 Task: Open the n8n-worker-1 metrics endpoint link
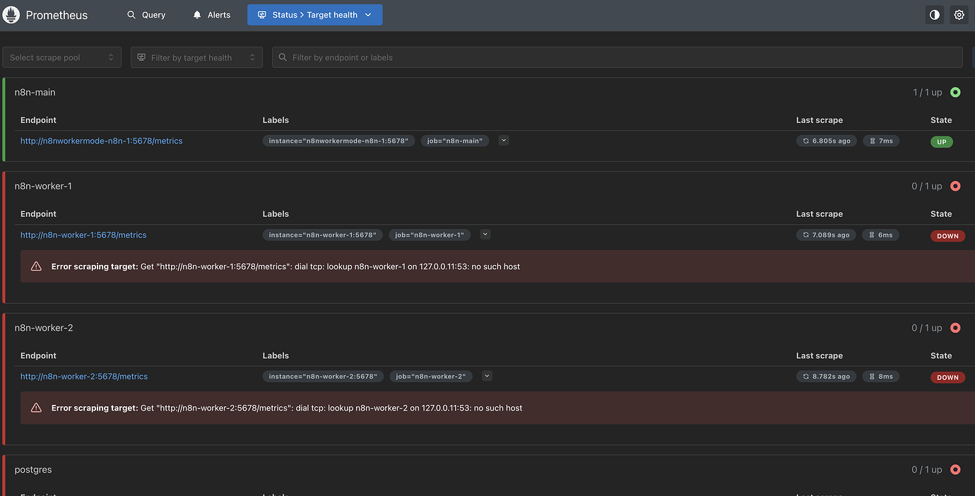83,235
